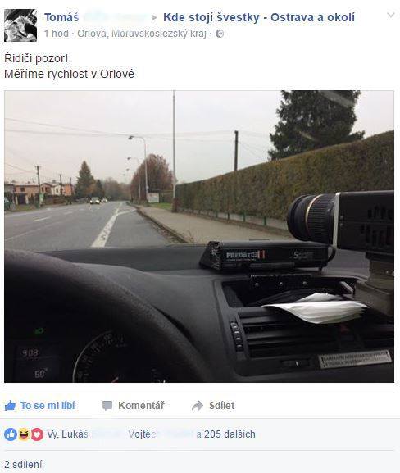Click the red heart Love reaction icon
This screenshot has height=473, width=400.
[x=37, y=434]
